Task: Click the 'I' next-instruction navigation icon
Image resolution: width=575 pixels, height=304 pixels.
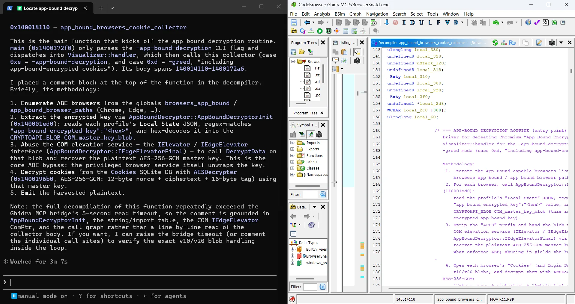Action: click(404, 22)
